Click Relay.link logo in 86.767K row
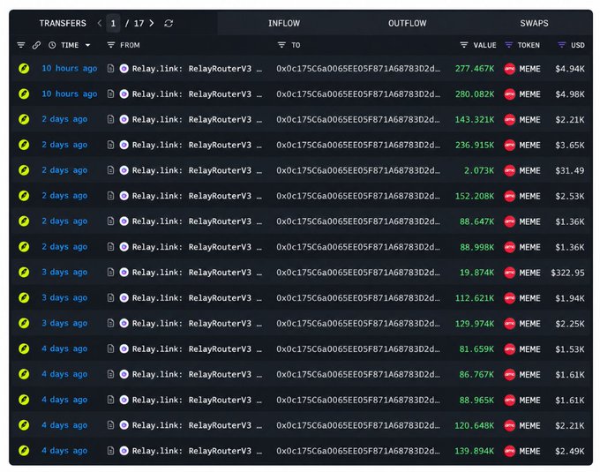 [x=124, y=374]
